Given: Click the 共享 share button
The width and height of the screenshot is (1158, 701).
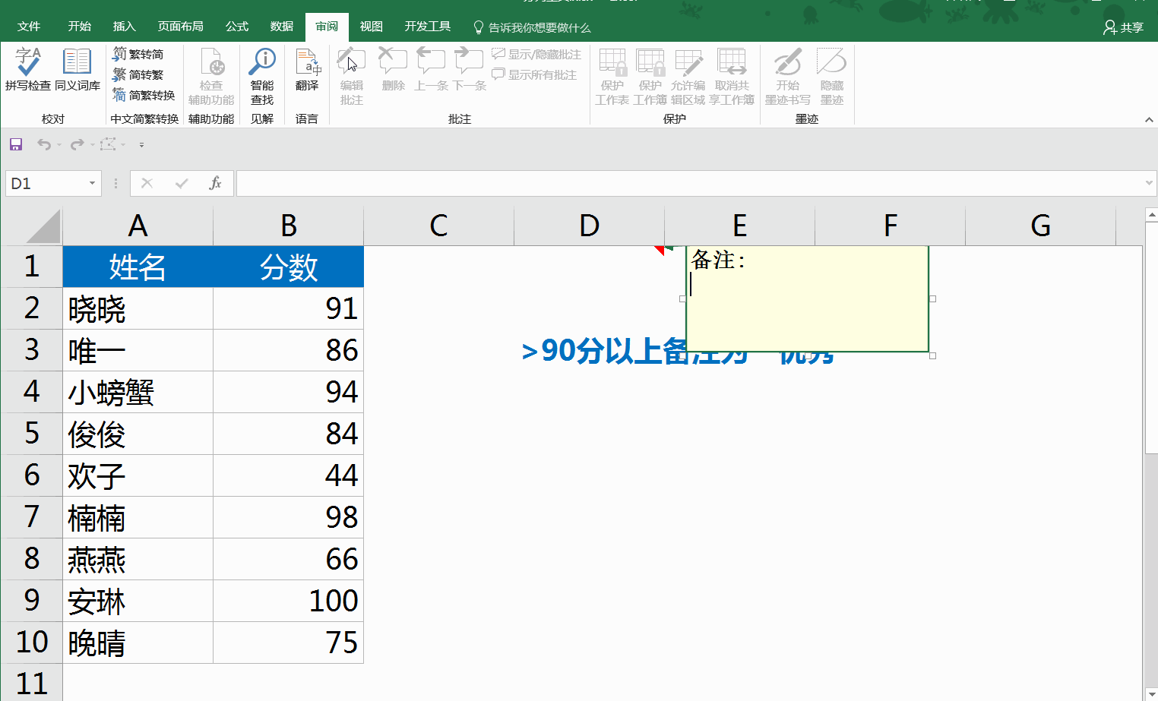Looking at the screenshot, I should (1123, 25).
